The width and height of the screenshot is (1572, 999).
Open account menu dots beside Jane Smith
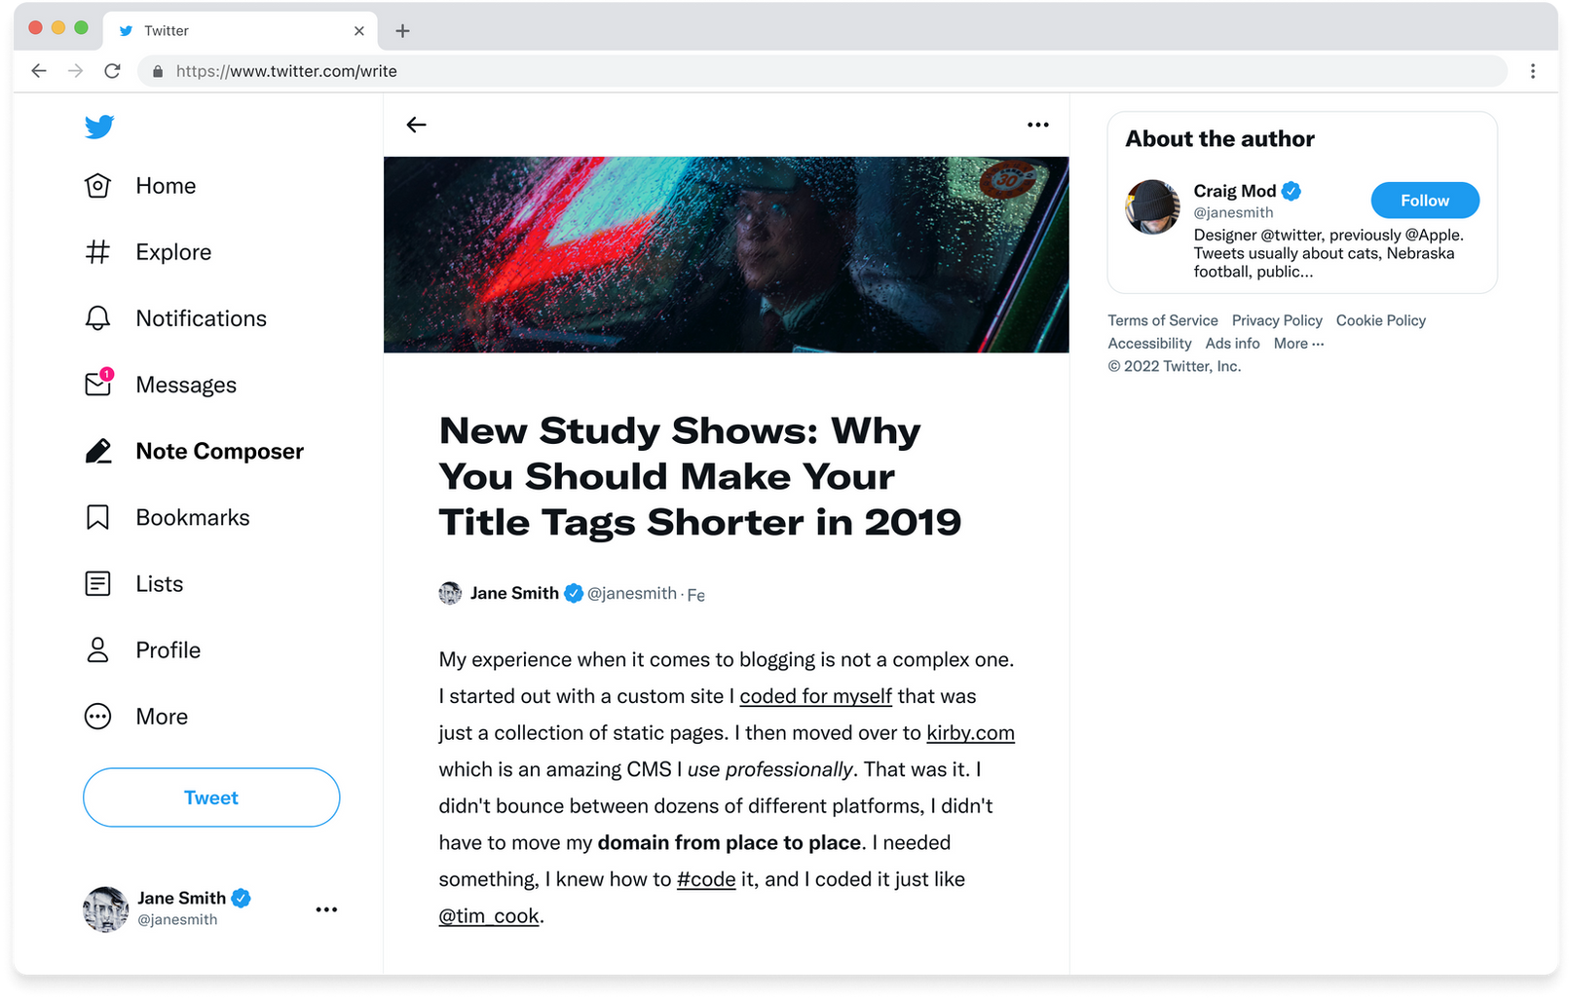click(326, 909)
